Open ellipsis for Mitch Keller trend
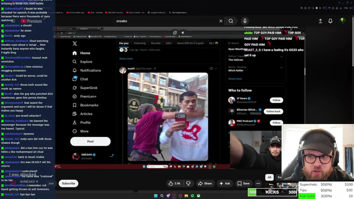The height and width of the screenshot is (199, 354). click(x=282, y=67)
